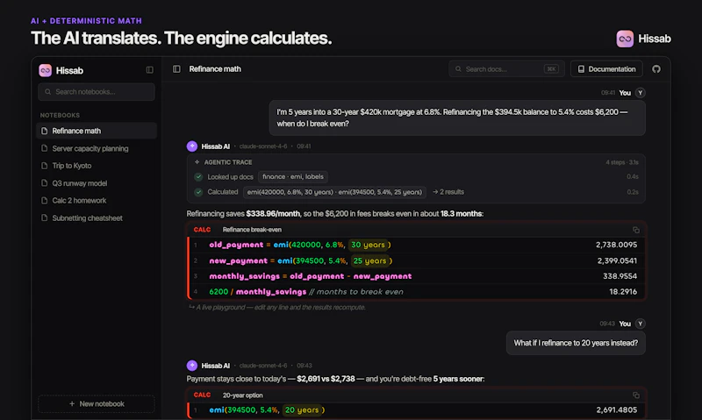
Task: Edit the old_payment line in calc block
Action: pos(416,245)
